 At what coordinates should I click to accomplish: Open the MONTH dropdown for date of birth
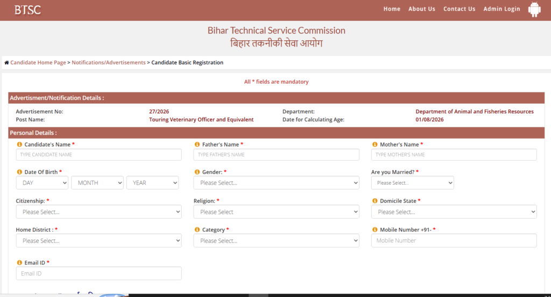(97, 183)
